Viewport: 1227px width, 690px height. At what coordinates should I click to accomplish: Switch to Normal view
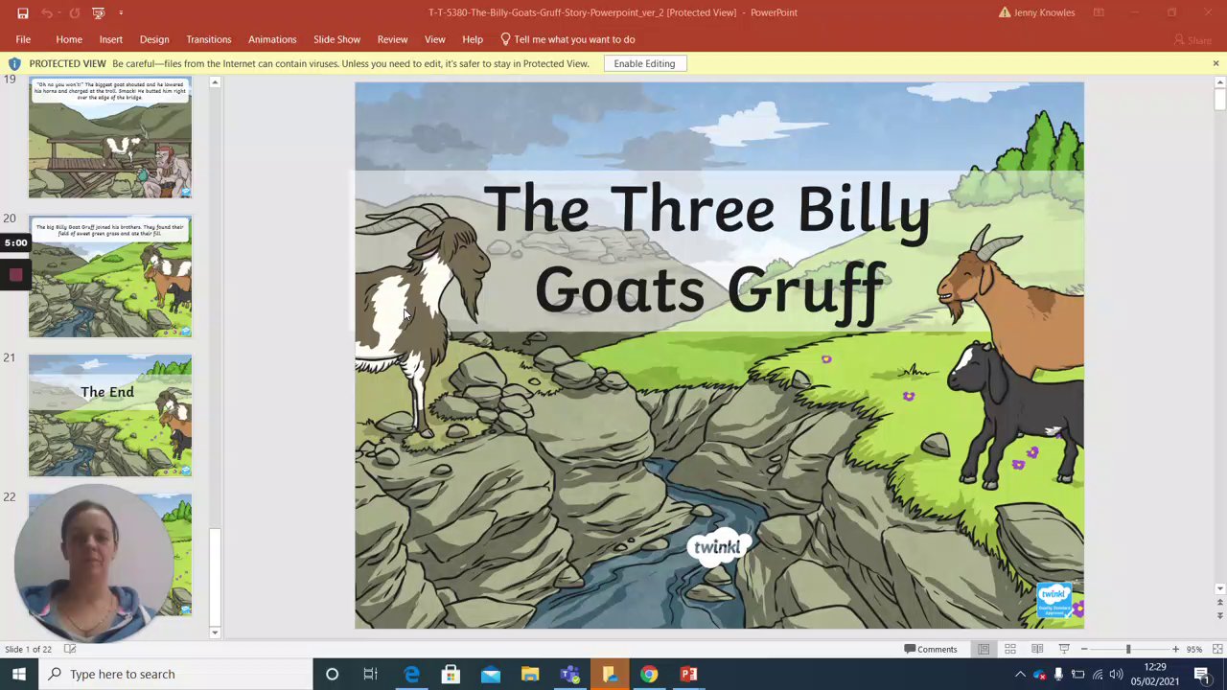pos(984,649)
